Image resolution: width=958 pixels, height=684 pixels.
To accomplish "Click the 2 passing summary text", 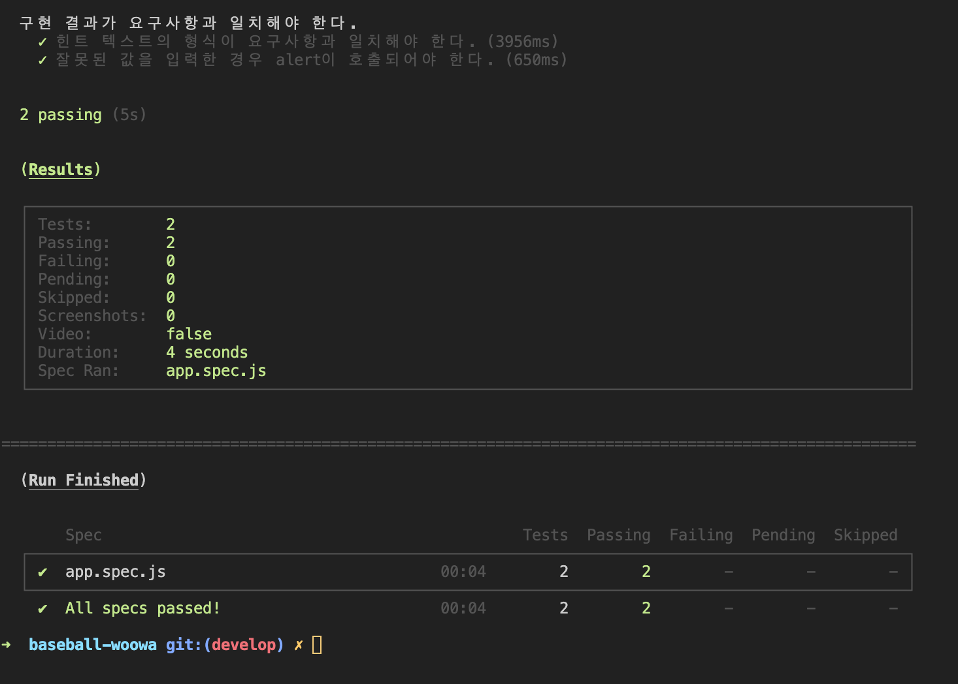I will point(60,114).
